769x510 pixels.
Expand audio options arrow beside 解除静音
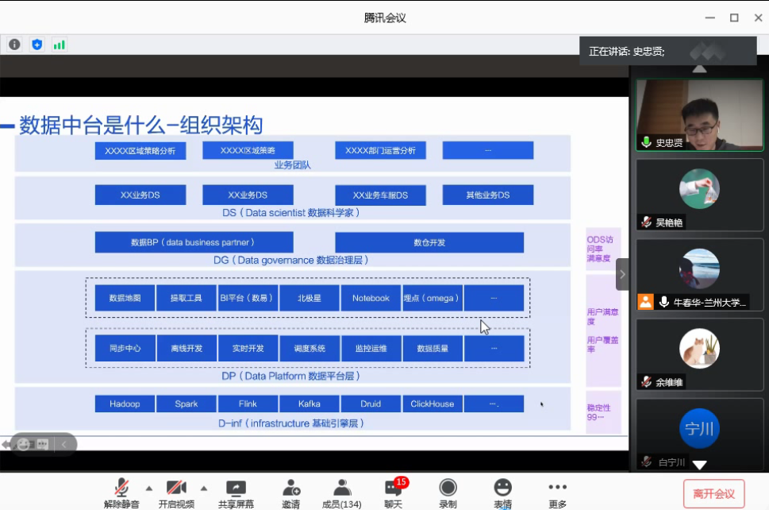click(x=149, y=488)
